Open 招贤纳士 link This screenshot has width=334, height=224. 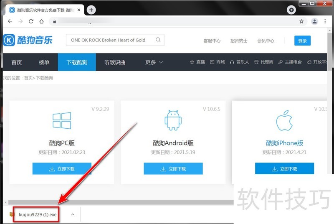239,41
